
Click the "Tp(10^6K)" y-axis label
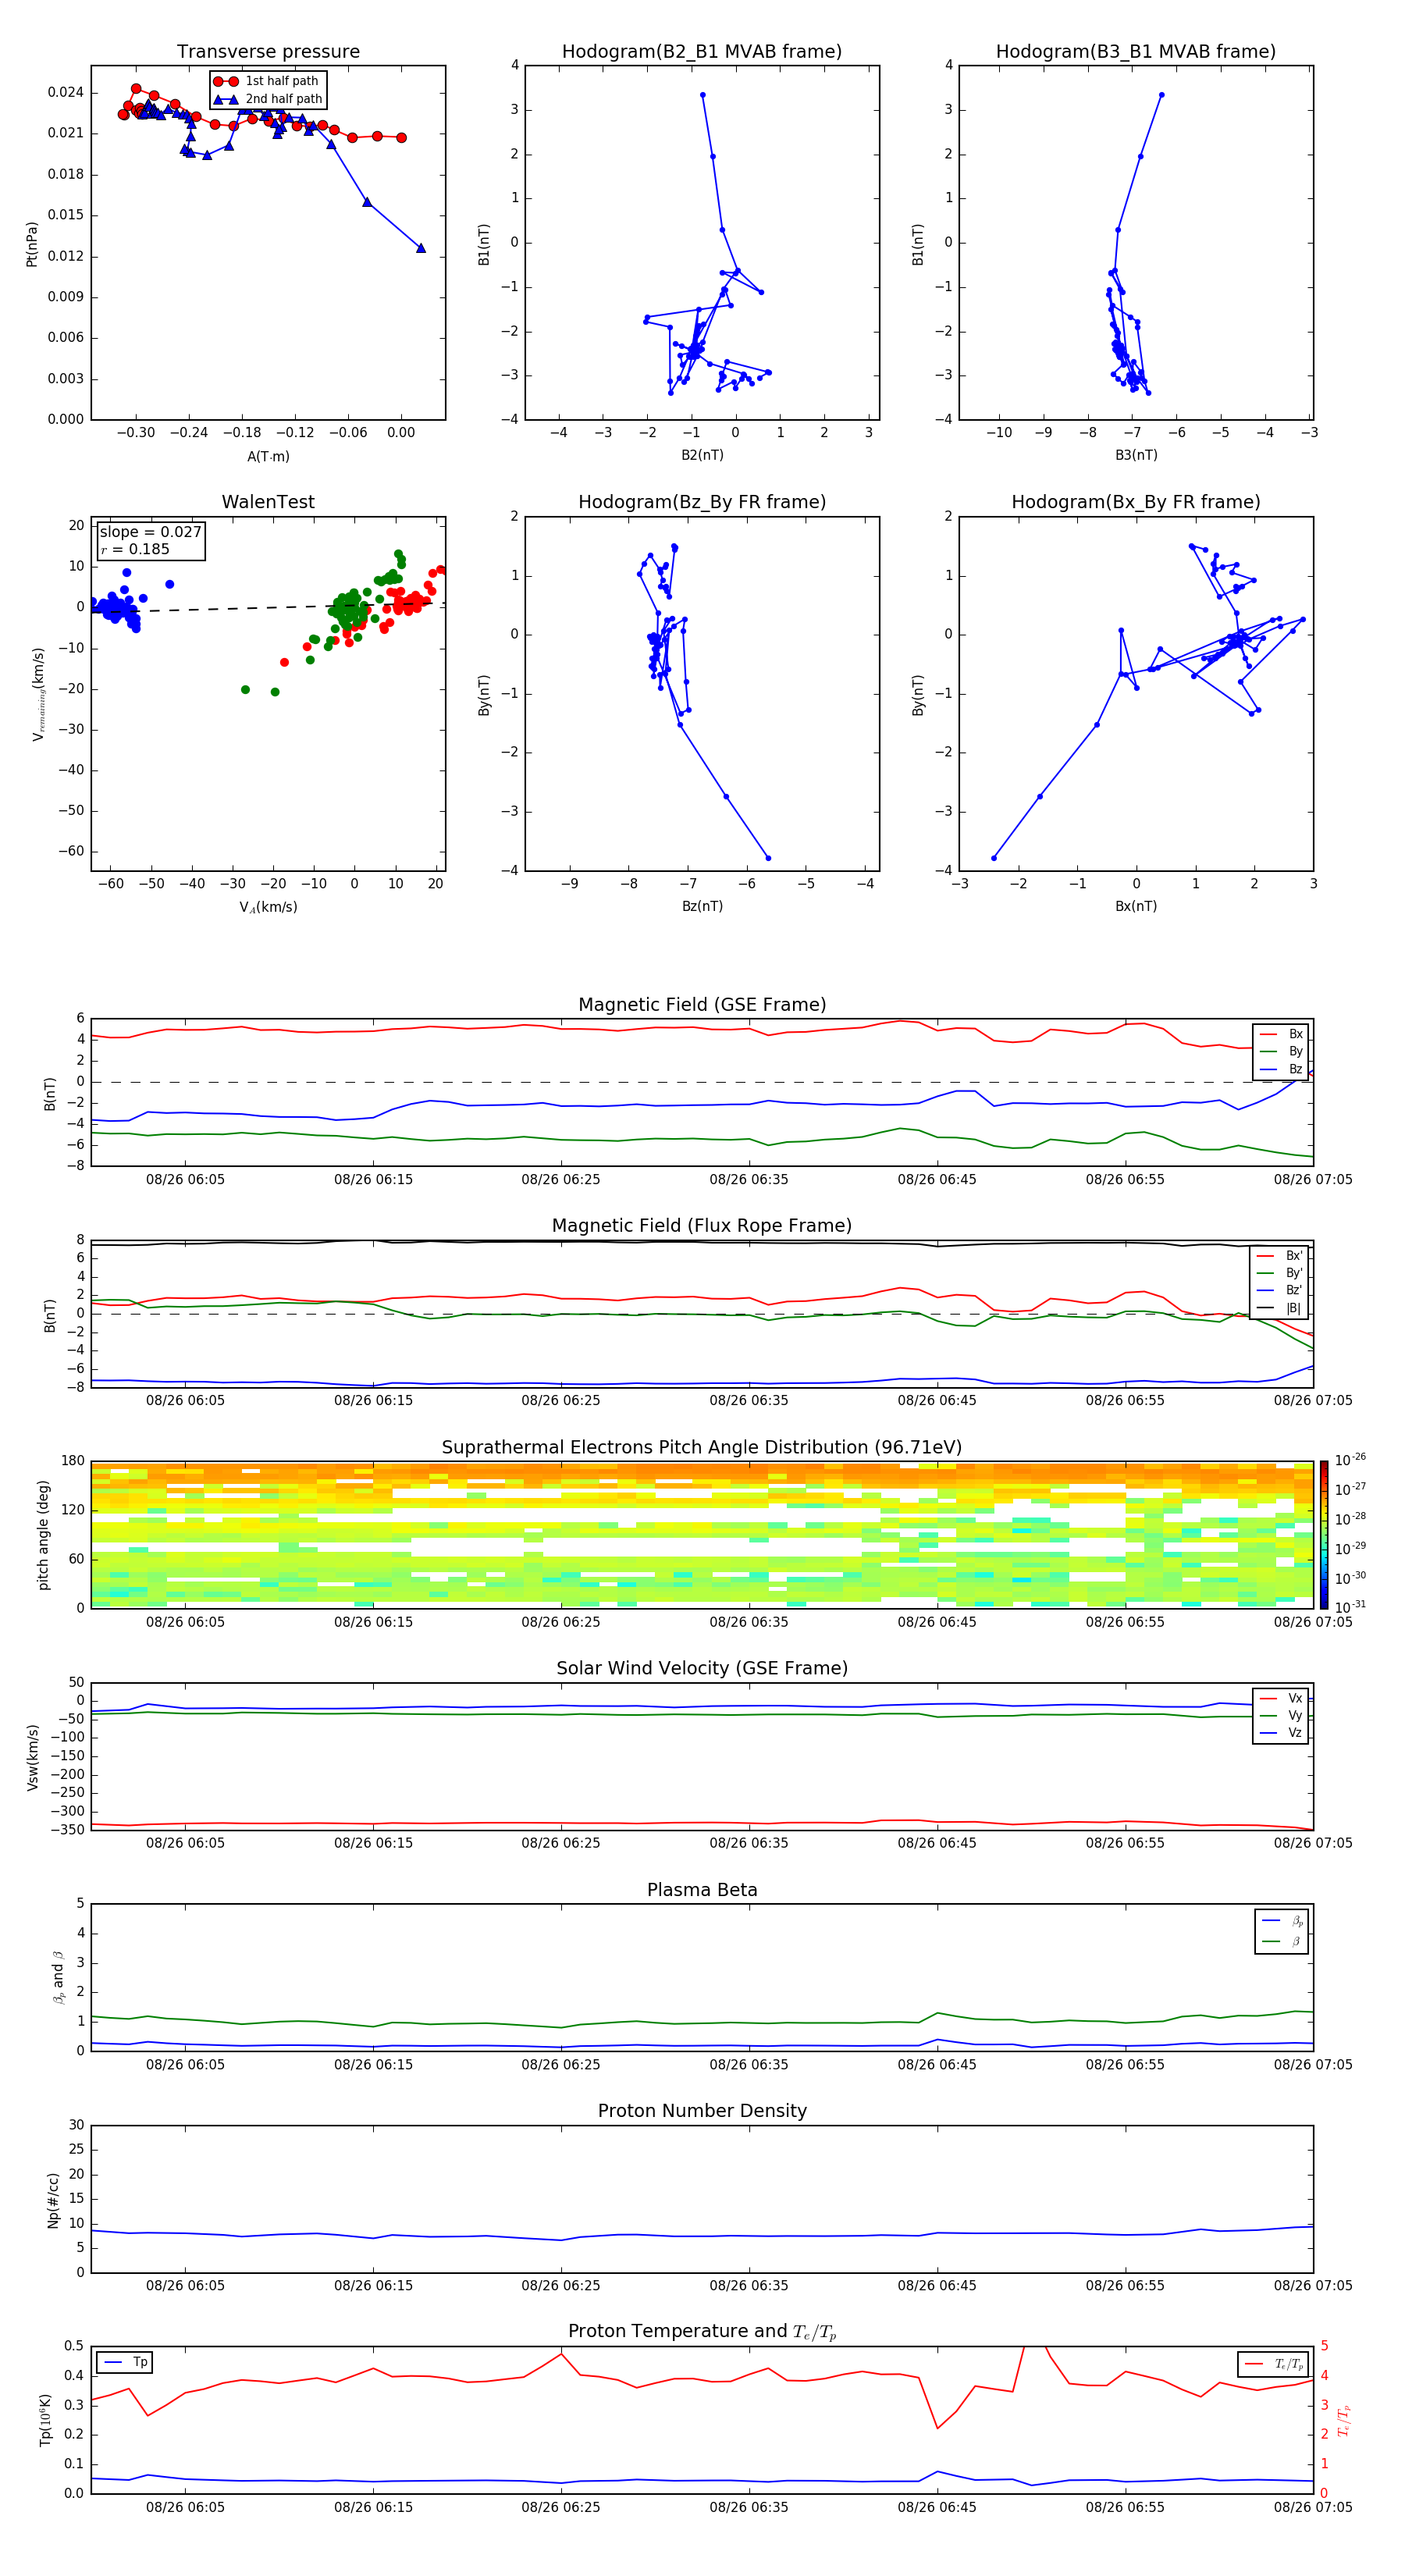(x=45, y=2420)
